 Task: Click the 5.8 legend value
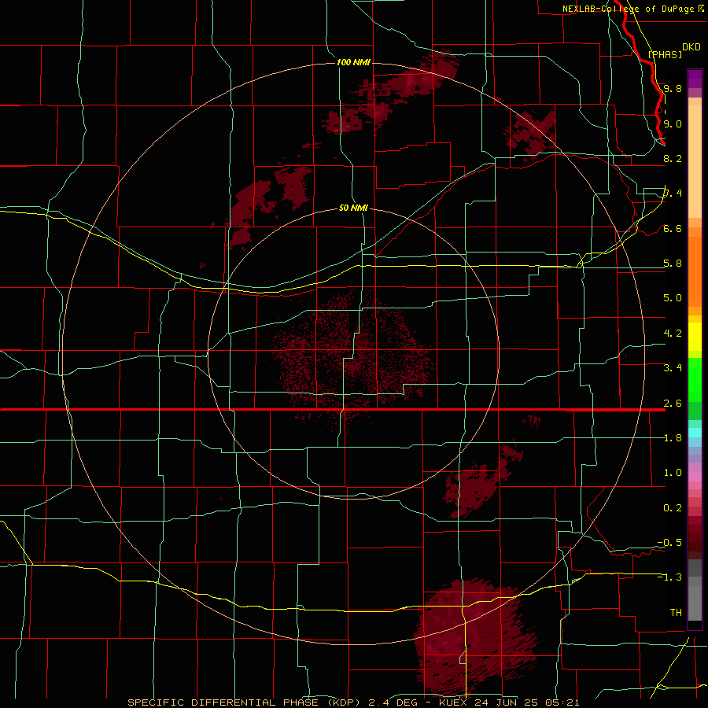point(673,264)
